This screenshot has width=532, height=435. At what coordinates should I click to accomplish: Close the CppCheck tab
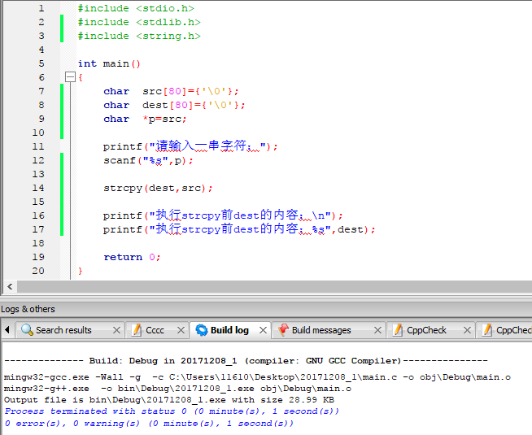[x=467, y=330]
